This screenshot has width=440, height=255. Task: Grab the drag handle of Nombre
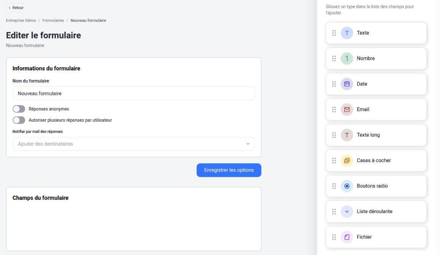(334, 59)
